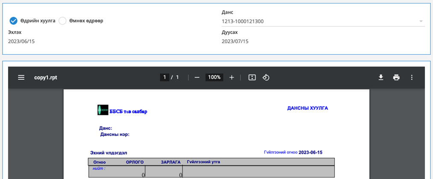433x179 pixels.
Task: Select the Өмнөх өдрөөр radio option
Action: tap(62, 21)
